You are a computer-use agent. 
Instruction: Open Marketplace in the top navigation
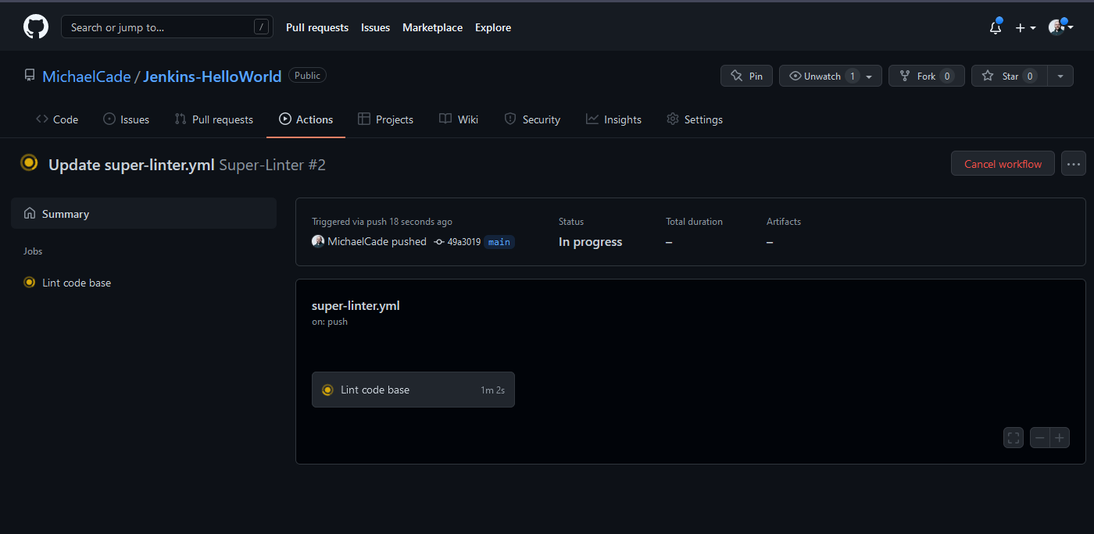(432, 27)
